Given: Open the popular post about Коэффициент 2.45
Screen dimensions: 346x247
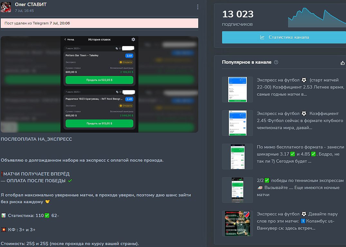Looking at the screenshot, I should [x=300, y=120].
